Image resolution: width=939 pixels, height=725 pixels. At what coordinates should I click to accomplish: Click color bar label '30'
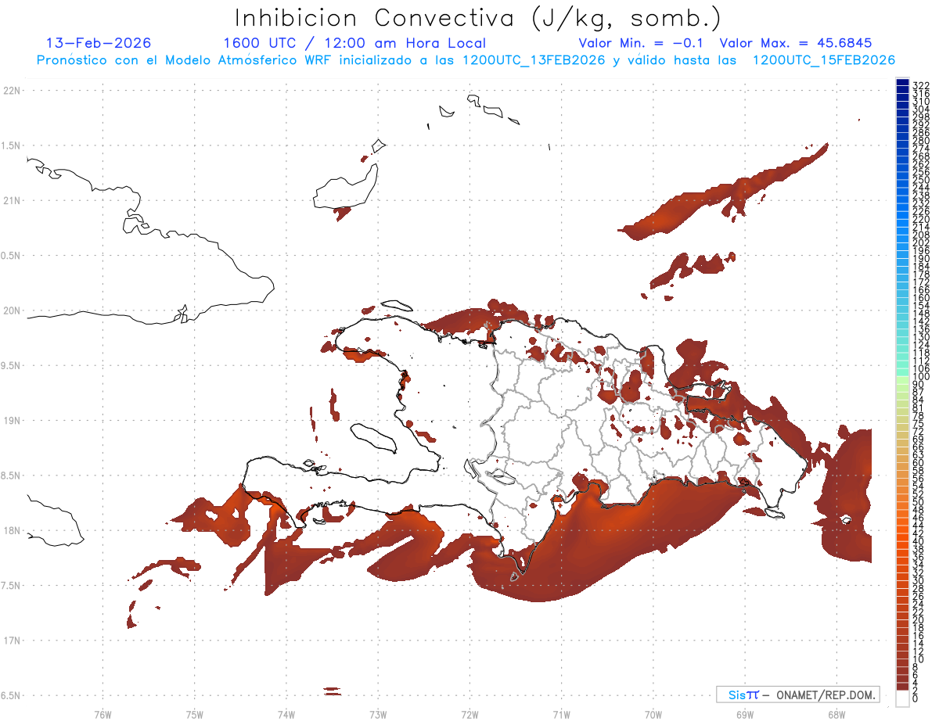919,580
